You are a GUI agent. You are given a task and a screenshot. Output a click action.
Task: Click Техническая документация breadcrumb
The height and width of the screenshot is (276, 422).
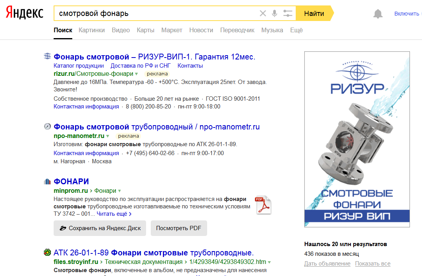click(x=143, y=262)
